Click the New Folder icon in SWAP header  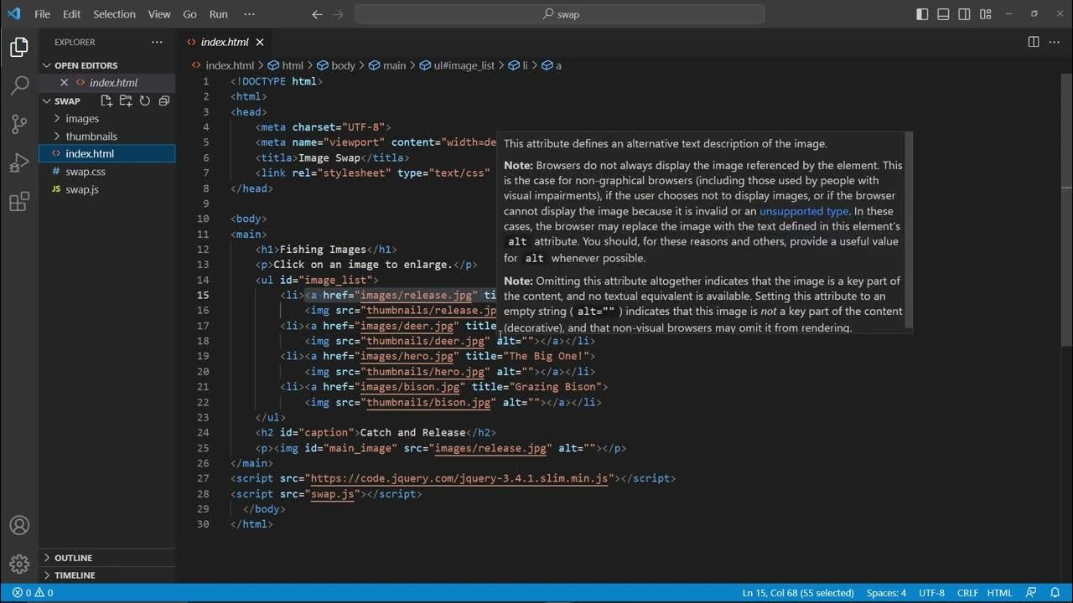[126, 100]
